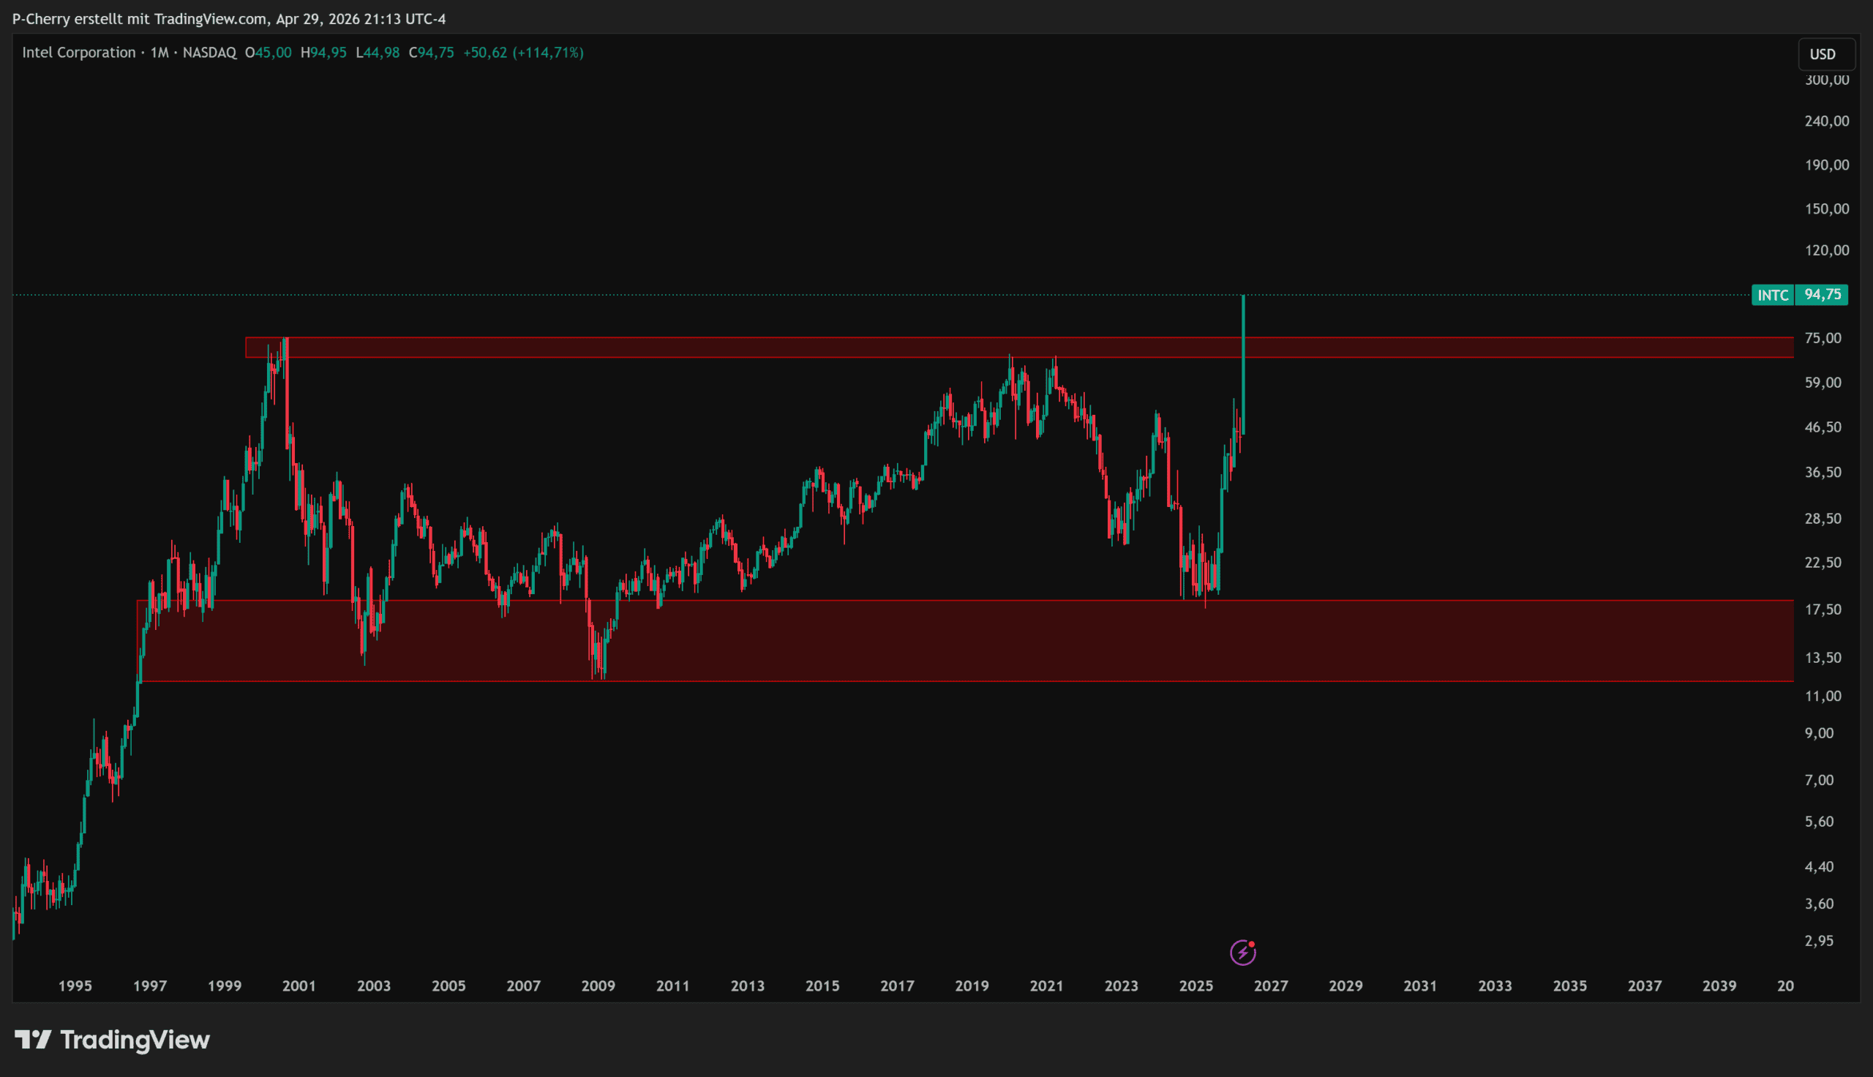Click the +50,62 (+114,71%) change value
Image resolution: width=1873 pixels, height=1077 pixels.
click(x=523, y=53)
